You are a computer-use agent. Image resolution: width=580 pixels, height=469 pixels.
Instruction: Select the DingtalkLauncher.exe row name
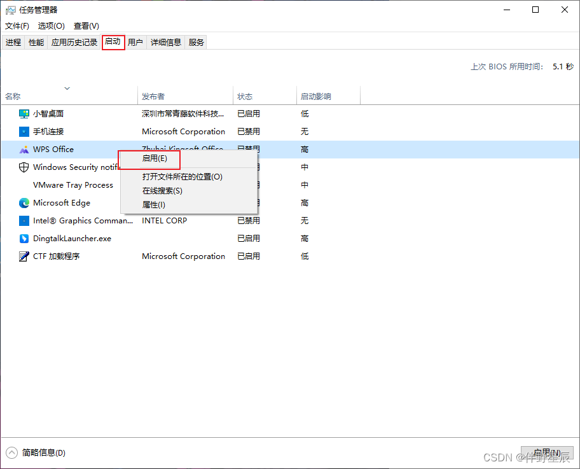pyautogui.click(x=72, y=239)
